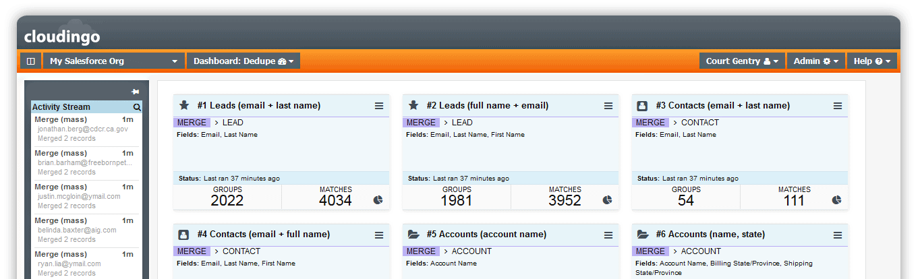Click MERGE tag on #2 Leads card
Viewport: 920px width, 279px height.
pos(422,123)
